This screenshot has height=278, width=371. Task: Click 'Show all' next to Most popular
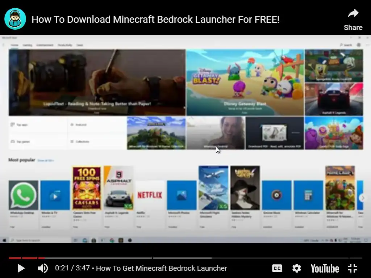coord(46,160)
